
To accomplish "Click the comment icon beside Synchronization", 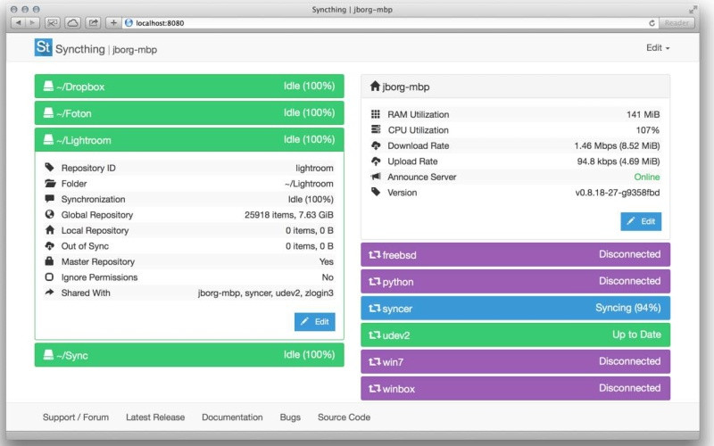I will coord(50,199).
